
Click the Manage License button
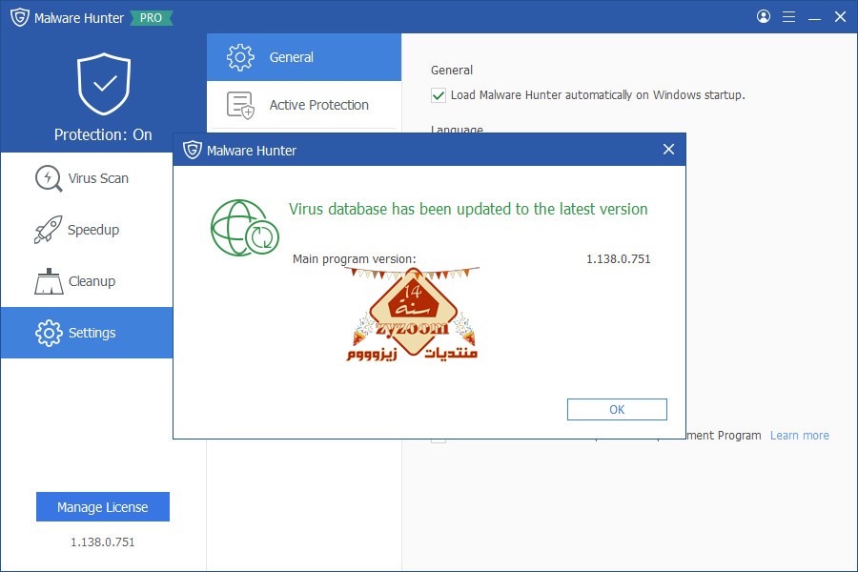[103, 507]
